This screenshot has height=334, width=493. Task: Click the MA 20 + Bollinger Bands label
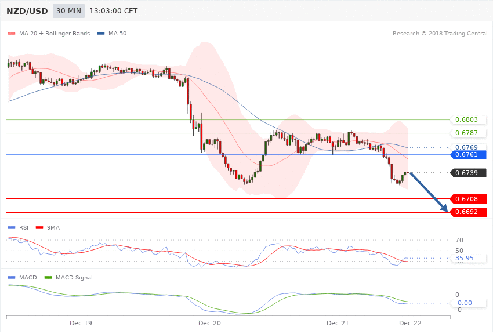[x=55, y=33]
